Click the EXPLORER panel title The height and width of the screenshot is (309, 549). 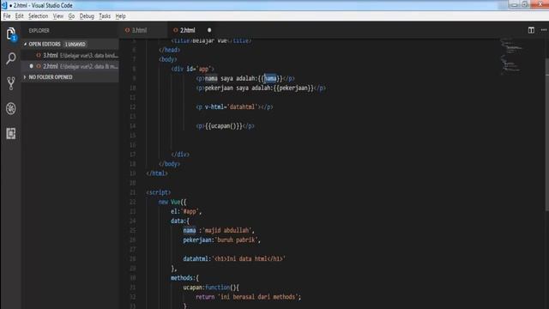(39, 31)
